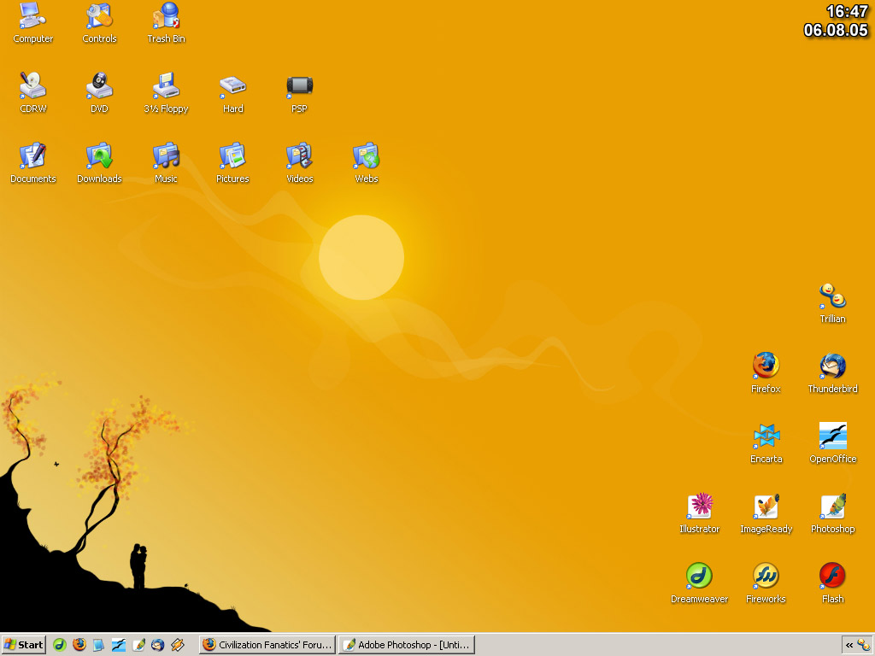Launch OpenOffice from the quick launch bar
The image size is (875, 656).
[118, 645]
